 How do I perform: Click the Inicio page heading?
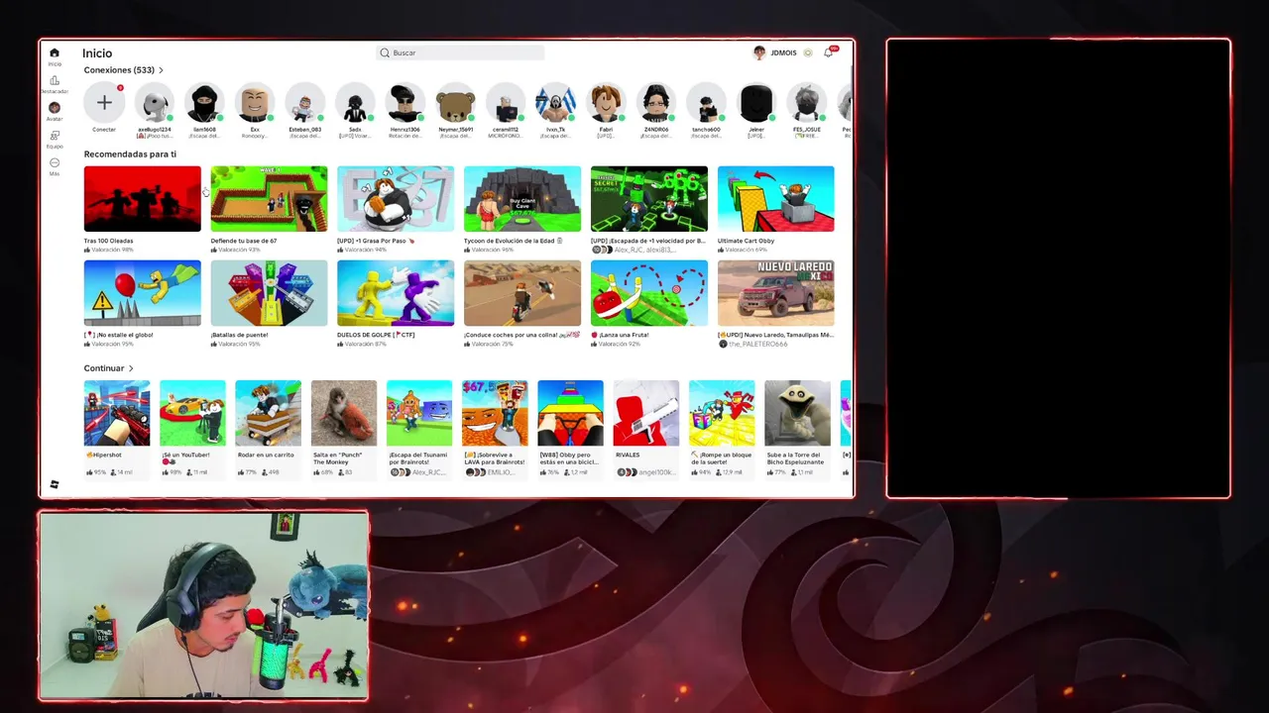pyautogui.click(x=97, y=53)
